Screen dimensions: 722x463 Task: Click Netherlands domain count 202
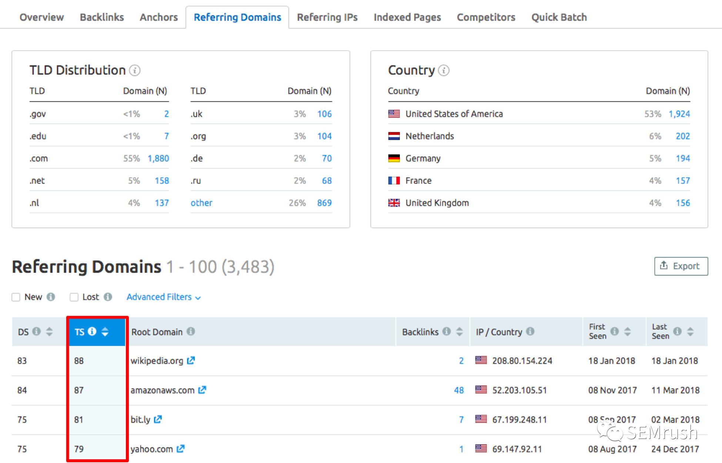(x=683, y=136)
